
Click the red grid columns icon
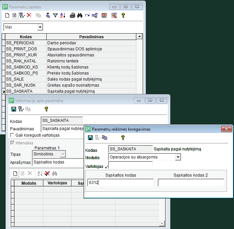click(104, 15)
